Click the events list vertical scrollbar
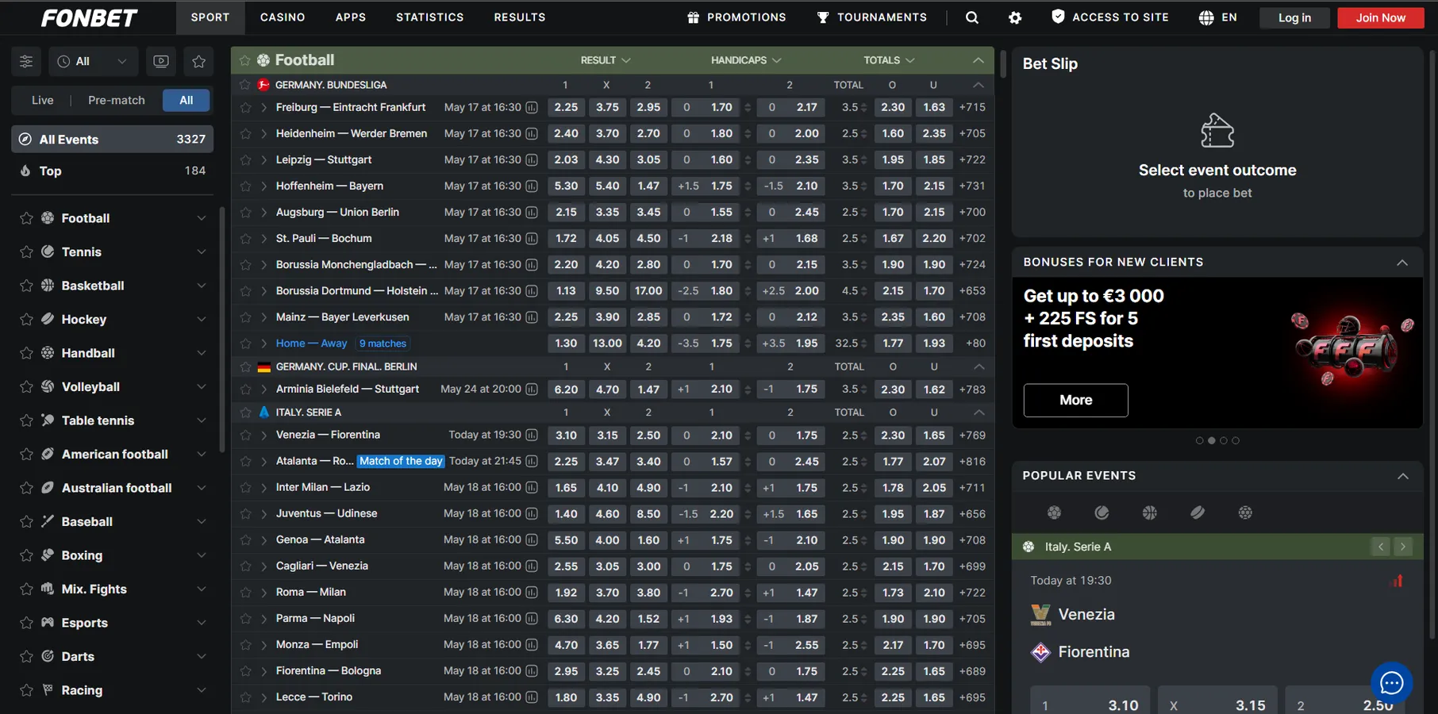Screen dimensions: 1438x714 click(x=1002, y=63)
